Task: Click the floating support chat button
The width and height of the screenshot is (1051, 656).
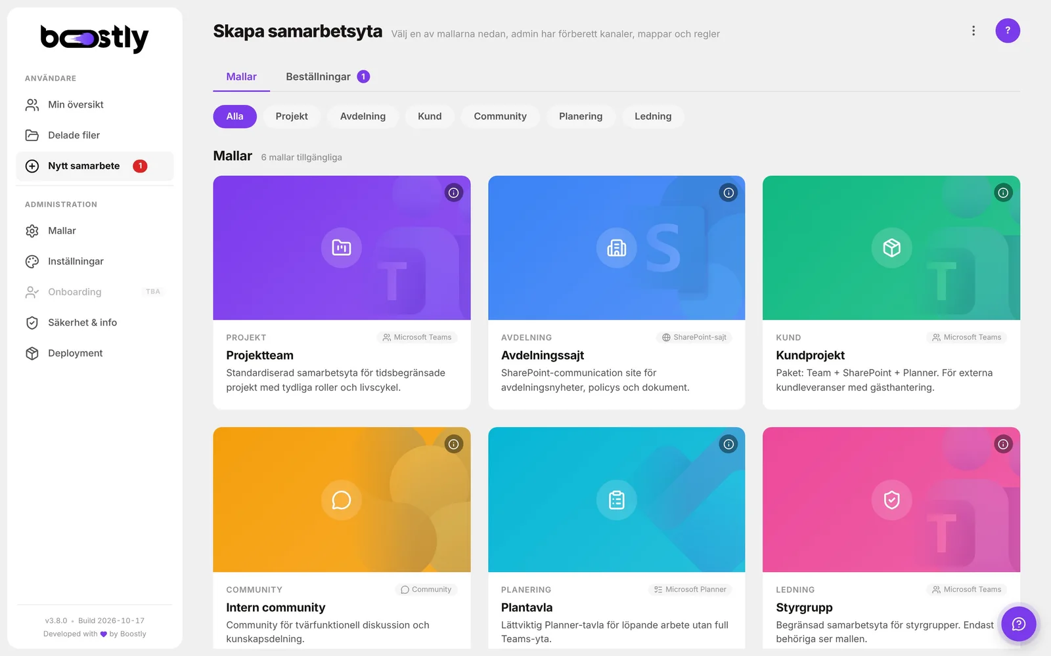Action: [x=1019, y=624]
